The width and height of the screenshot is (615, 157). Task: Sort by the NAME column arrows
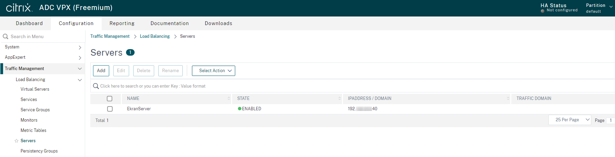point(229,99)
